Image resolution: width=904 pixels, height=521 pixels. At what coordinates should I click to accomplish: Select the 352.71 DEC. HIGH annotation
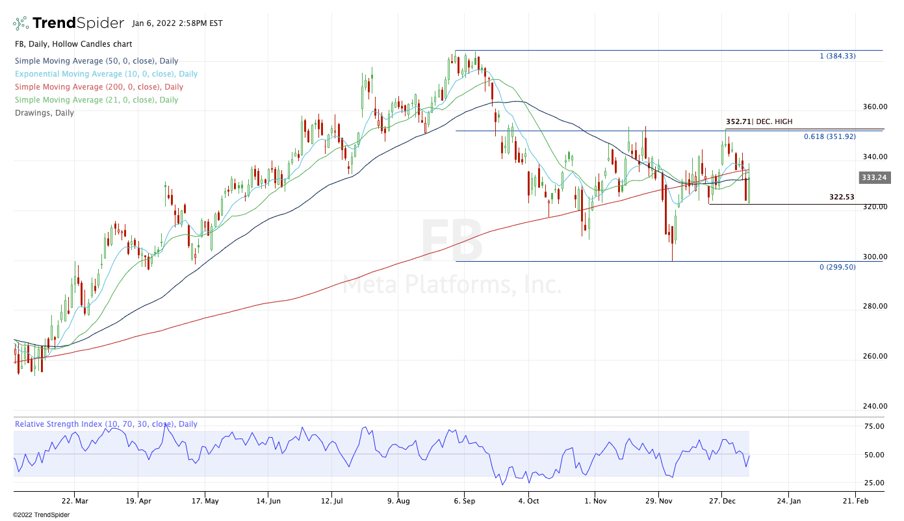(x=759, y=121)
